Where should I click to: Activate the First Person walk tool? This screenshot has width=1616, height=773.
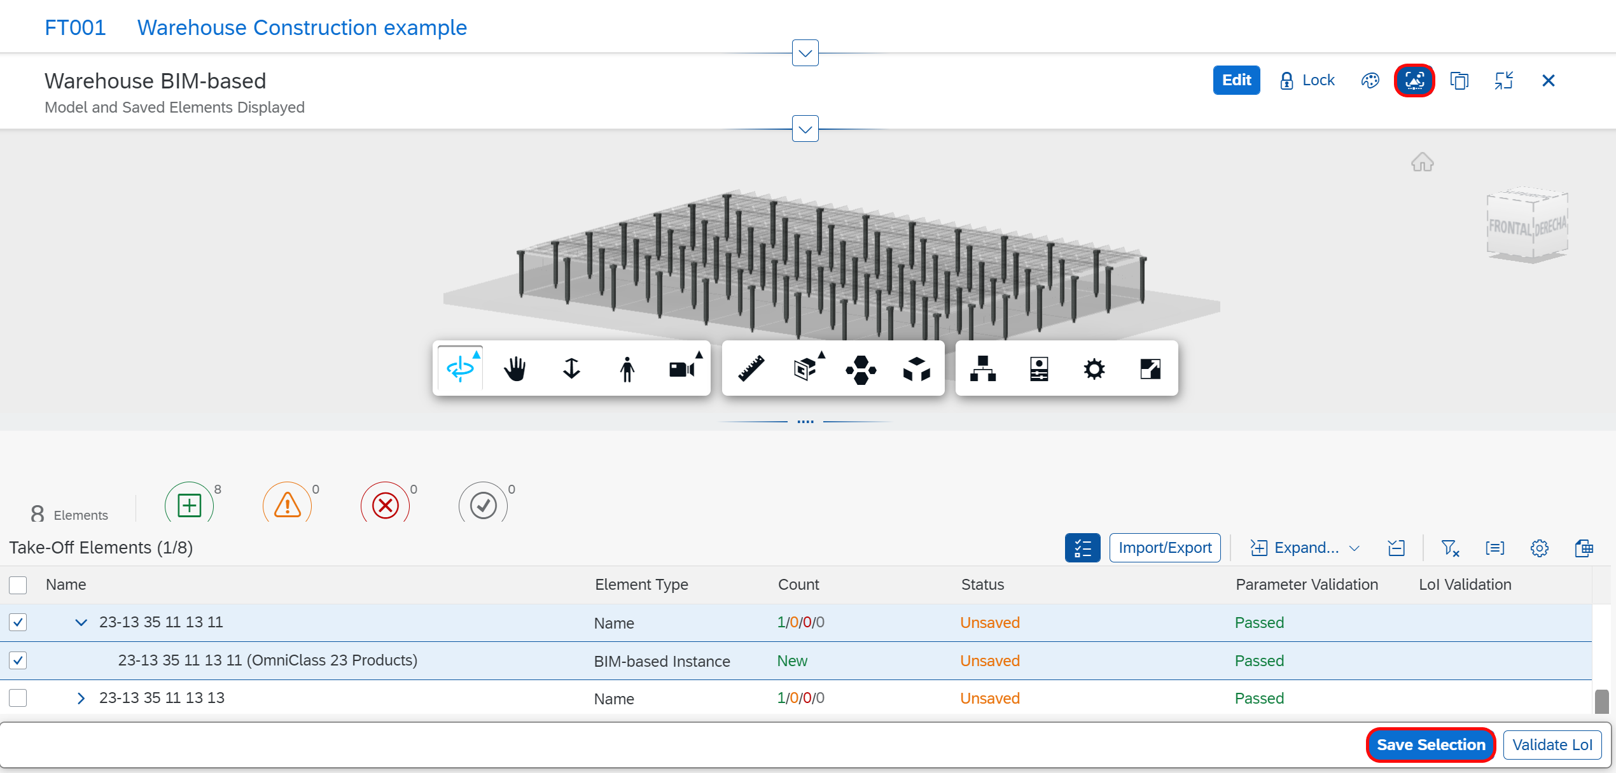[x=627, y=368]
